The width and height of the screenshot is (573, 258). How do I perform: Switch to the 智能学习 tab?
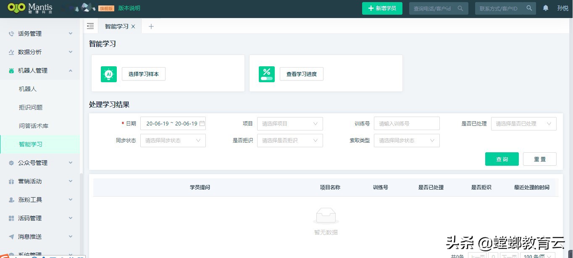coord(117,26)
